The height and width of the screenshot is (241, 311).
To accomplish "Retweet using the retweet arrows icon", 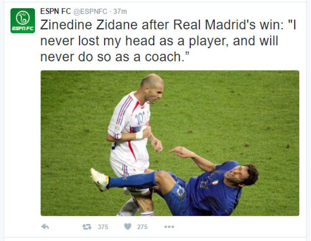I will pyautogui.click(x=87, y=227).
